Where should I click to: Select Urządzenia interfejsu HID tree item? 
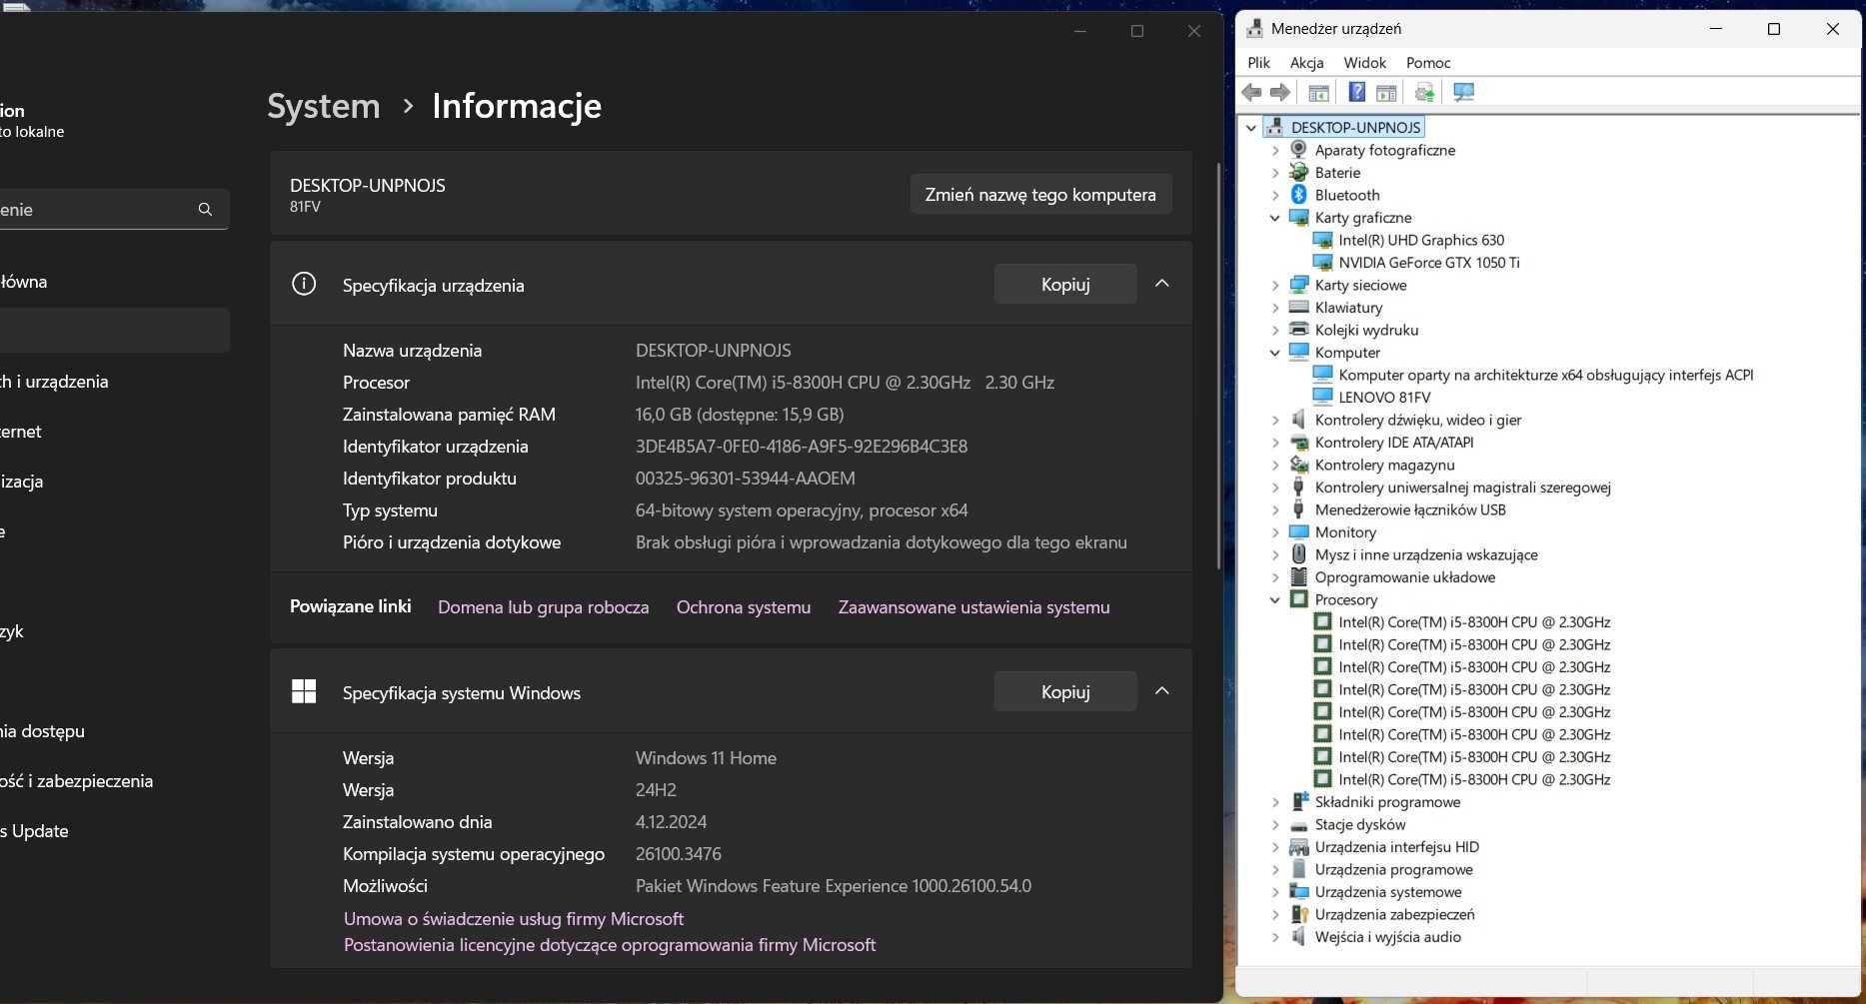click(1396, 847)
